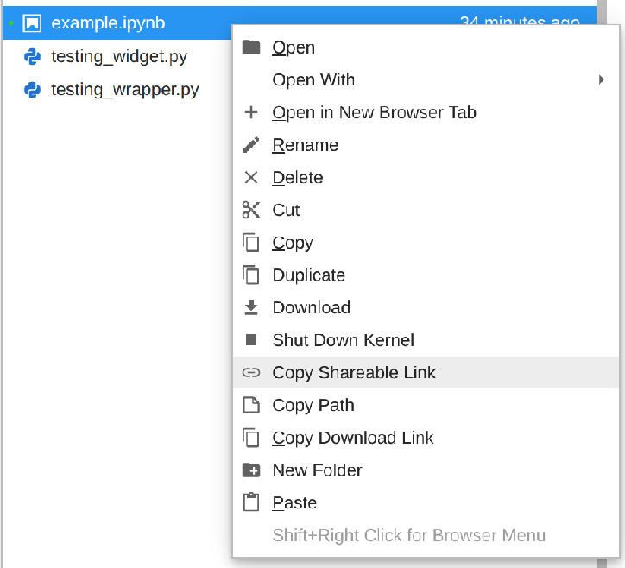
Task: Select the testing_widget.py file
Action: pos(119,57)
